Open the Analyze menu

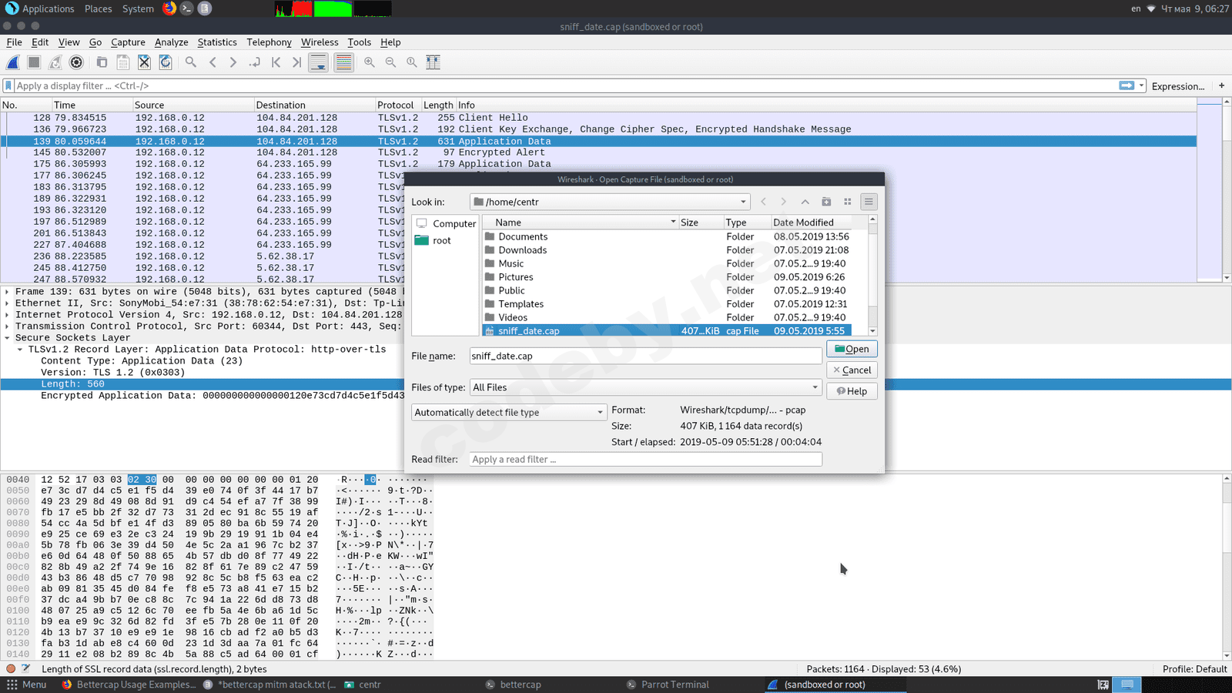[171, 42]
